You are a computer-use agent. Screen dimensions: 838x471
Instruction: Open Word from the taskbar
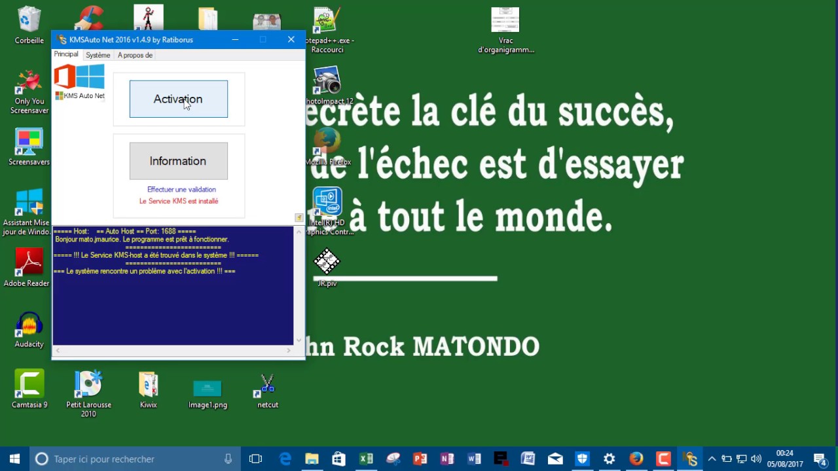[x=474, y=459]
